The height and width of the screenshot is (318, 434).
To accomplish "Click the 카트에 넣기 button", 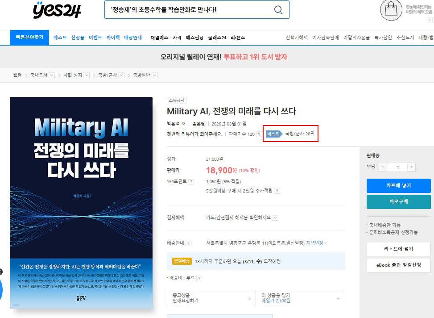I will click(398, 185).
